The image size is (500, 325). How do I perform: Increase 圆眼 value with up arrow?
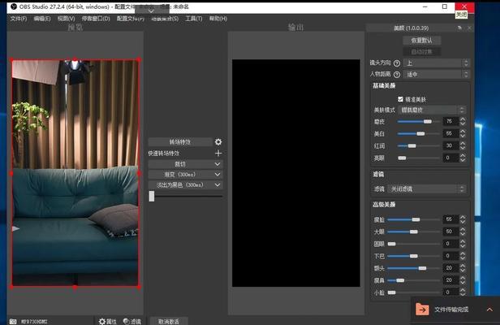click(x=463, y=241)
